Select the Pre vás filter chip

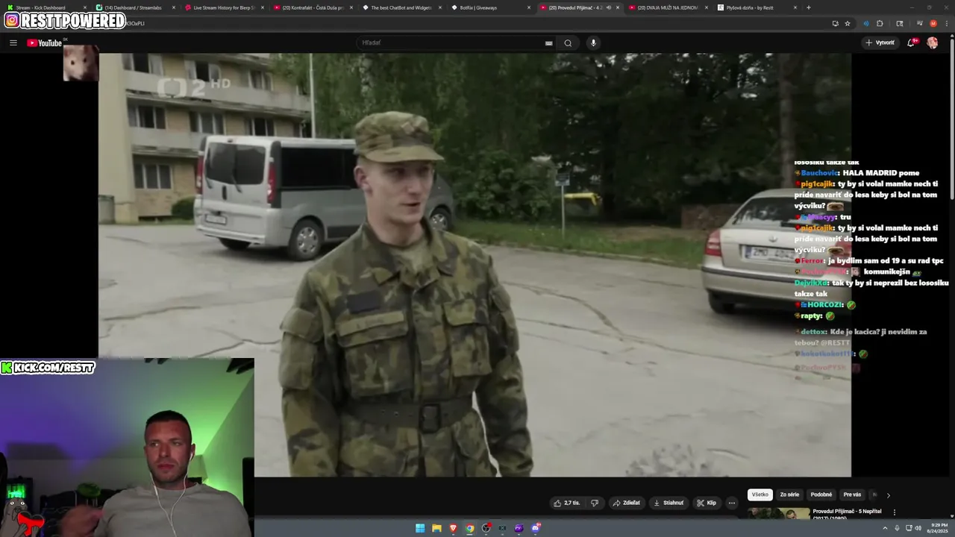click(852, 494)
